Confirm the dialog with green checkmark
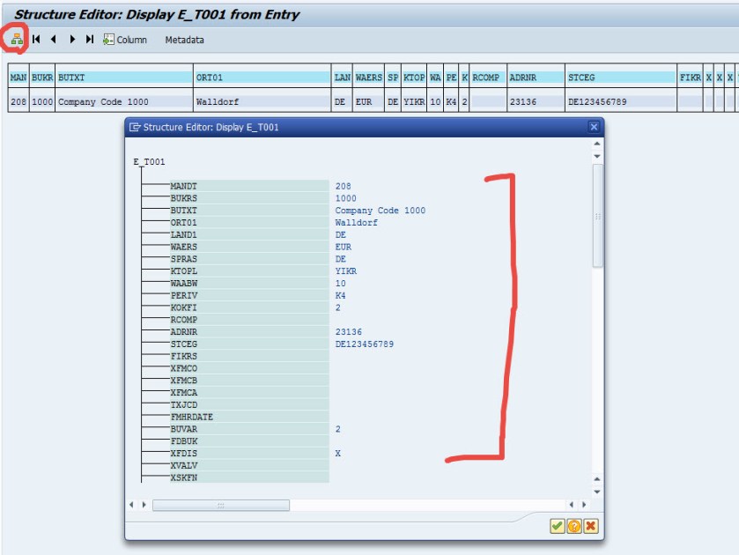The height and width of the screenshot is (555, 739). coord(557,526)
